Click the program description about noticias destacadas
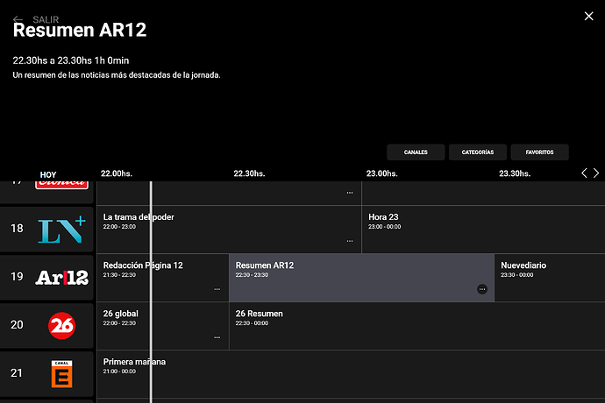The height and width of the screenshot is (403, 605). [x=117, y=75]
